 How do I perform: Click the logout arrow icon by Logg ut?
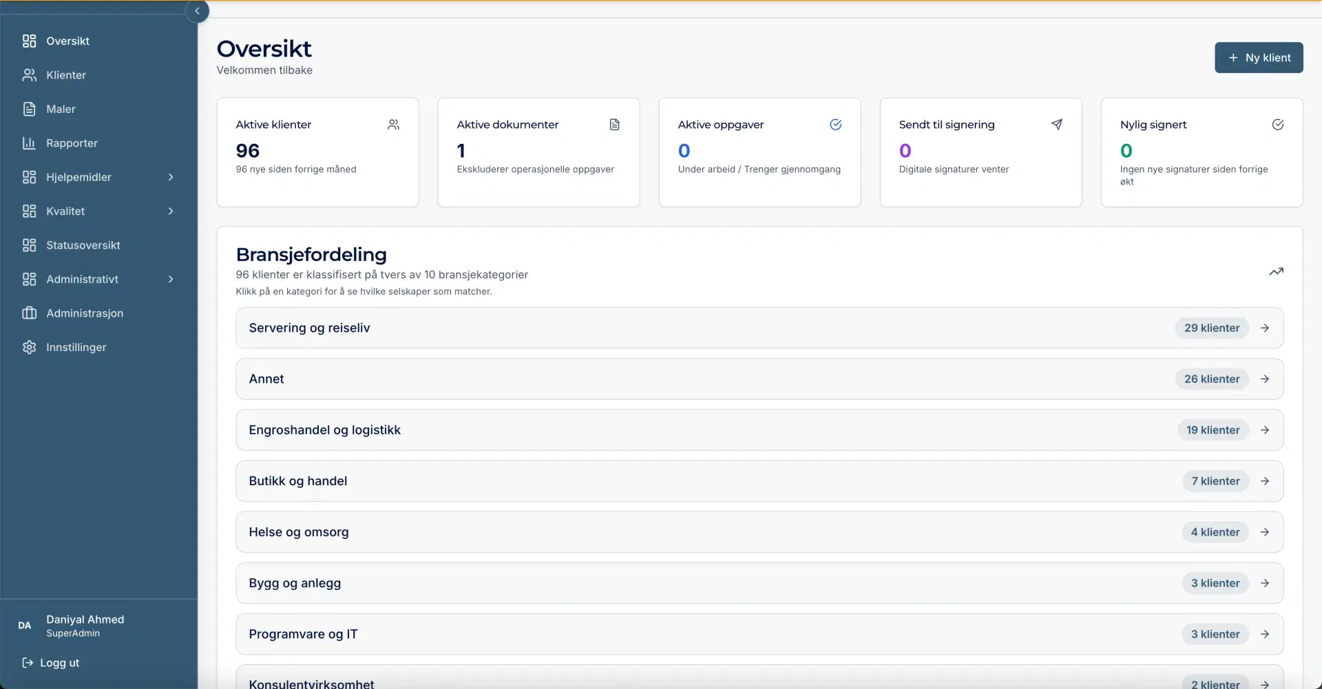pos(28,663)
